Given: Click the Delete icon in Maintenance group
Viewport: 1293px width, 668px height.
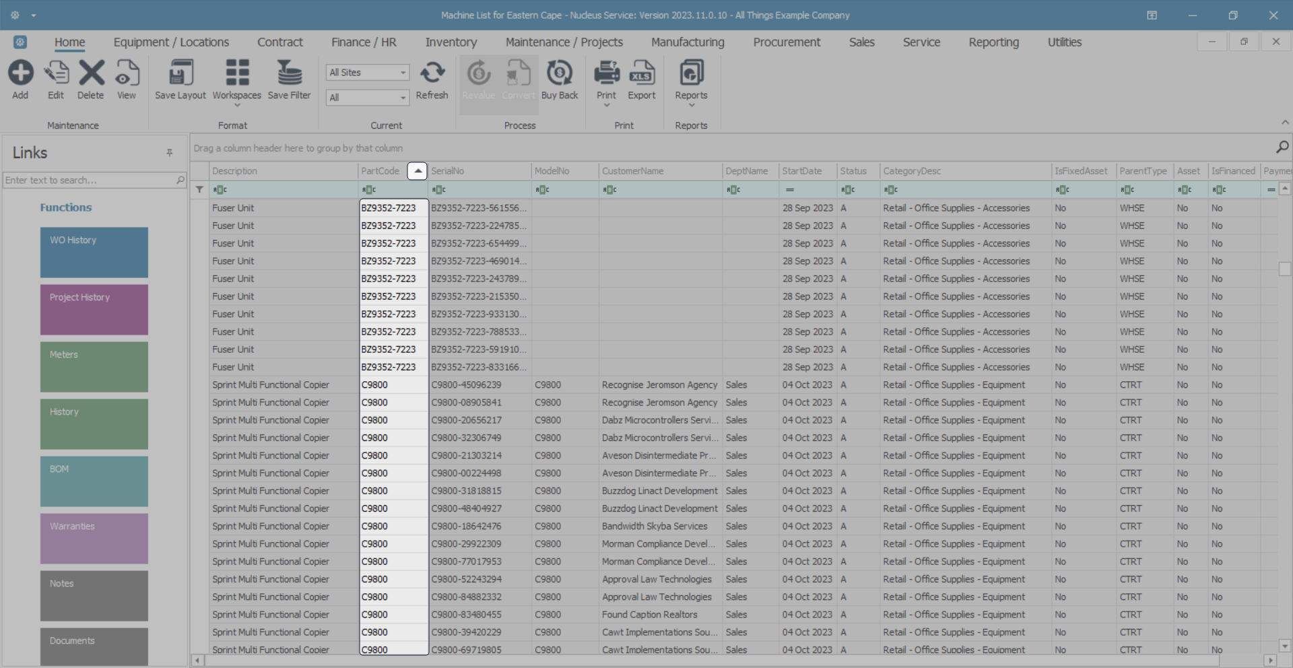Looking at the screenshot, I should click(91, 73).
